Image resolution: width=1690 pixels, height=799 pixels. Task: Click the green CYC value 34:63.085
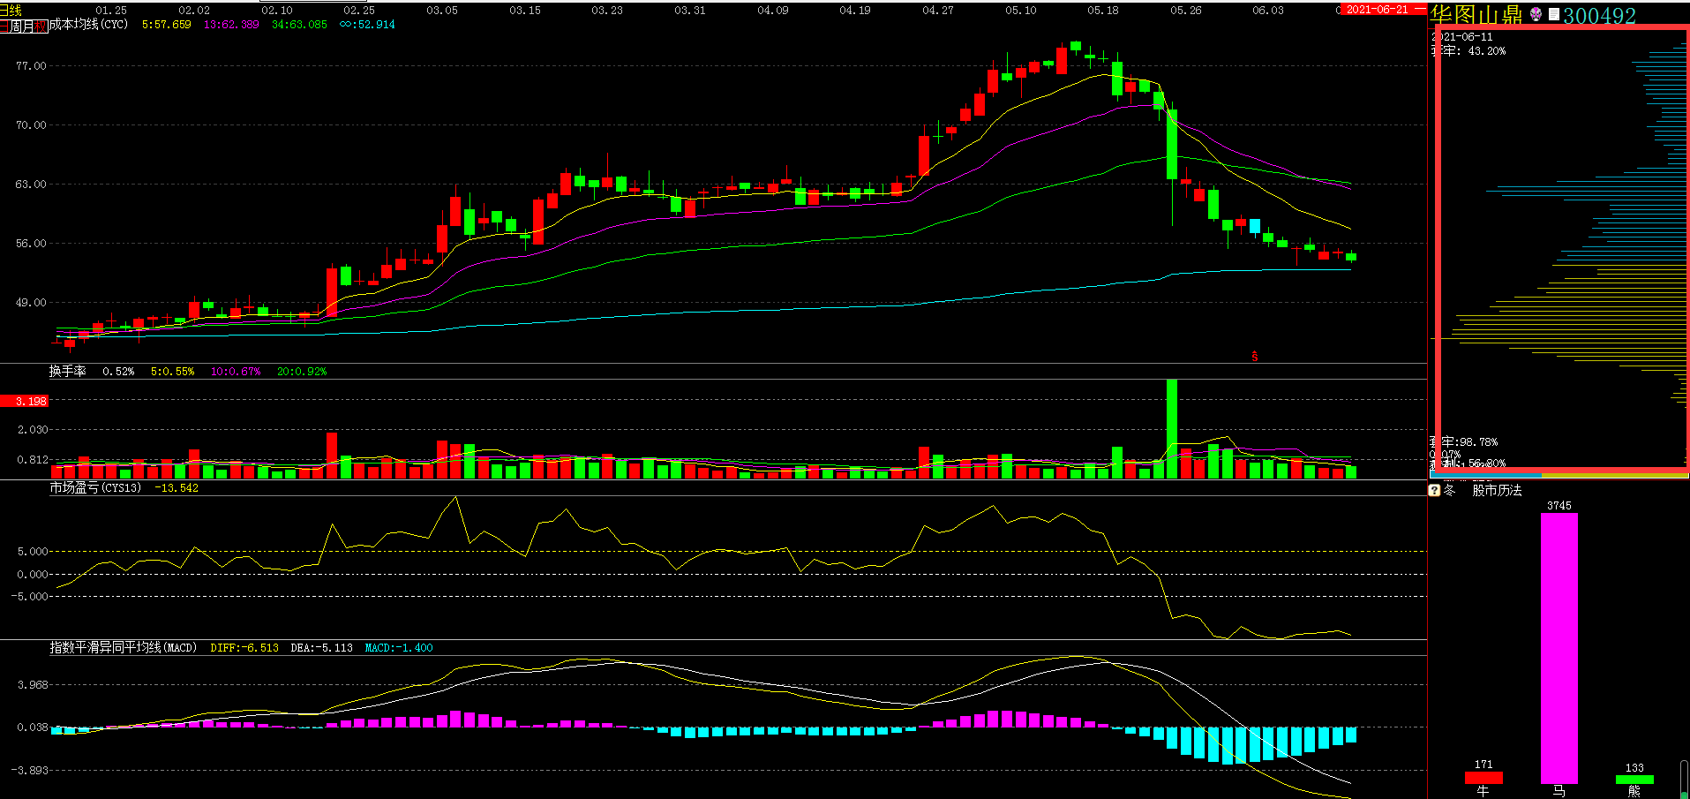tap(299, 25)
